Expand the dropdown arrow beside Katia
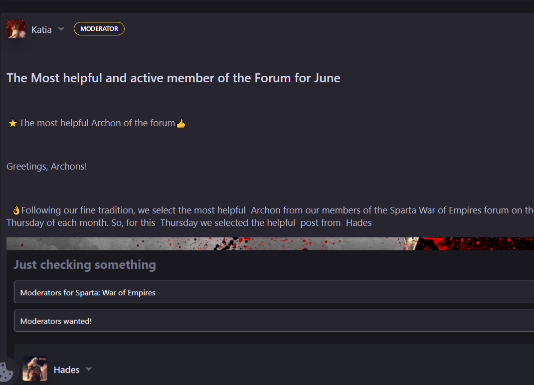This screenshot has width=534, height=385. coord(61,29)
